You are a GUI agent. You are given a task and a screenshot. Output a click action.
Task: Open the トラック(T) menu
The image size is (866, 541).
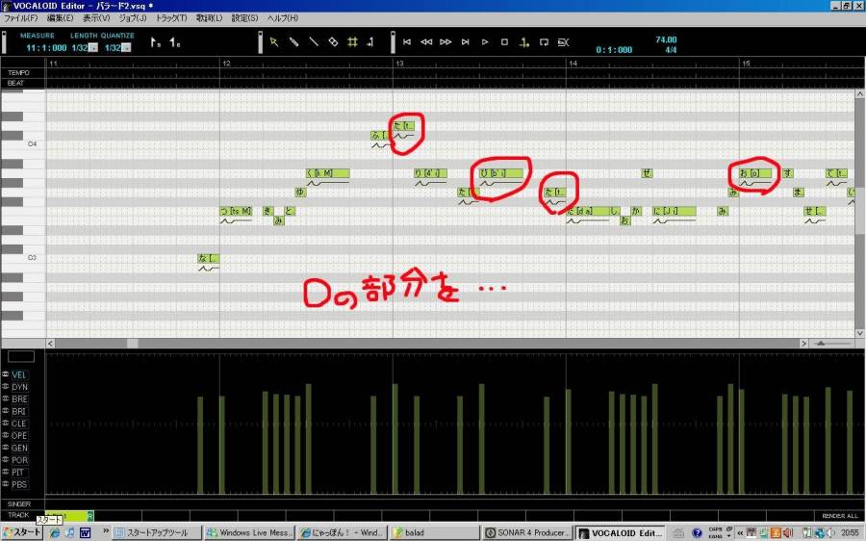pyautogui.click(x=171, y=18)
